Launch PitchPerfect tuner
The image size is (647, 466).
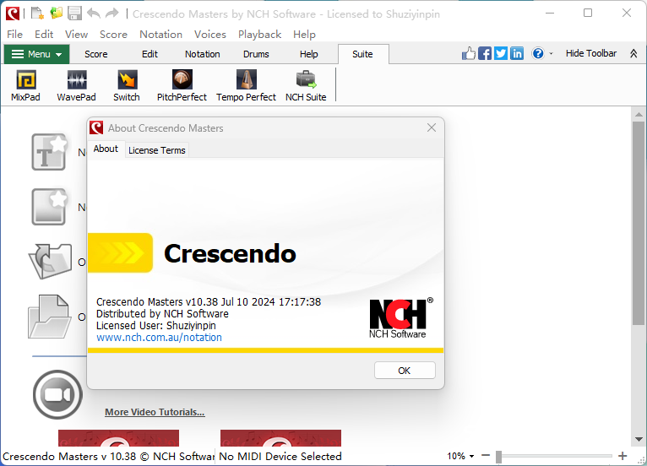(x=182, y=85)
